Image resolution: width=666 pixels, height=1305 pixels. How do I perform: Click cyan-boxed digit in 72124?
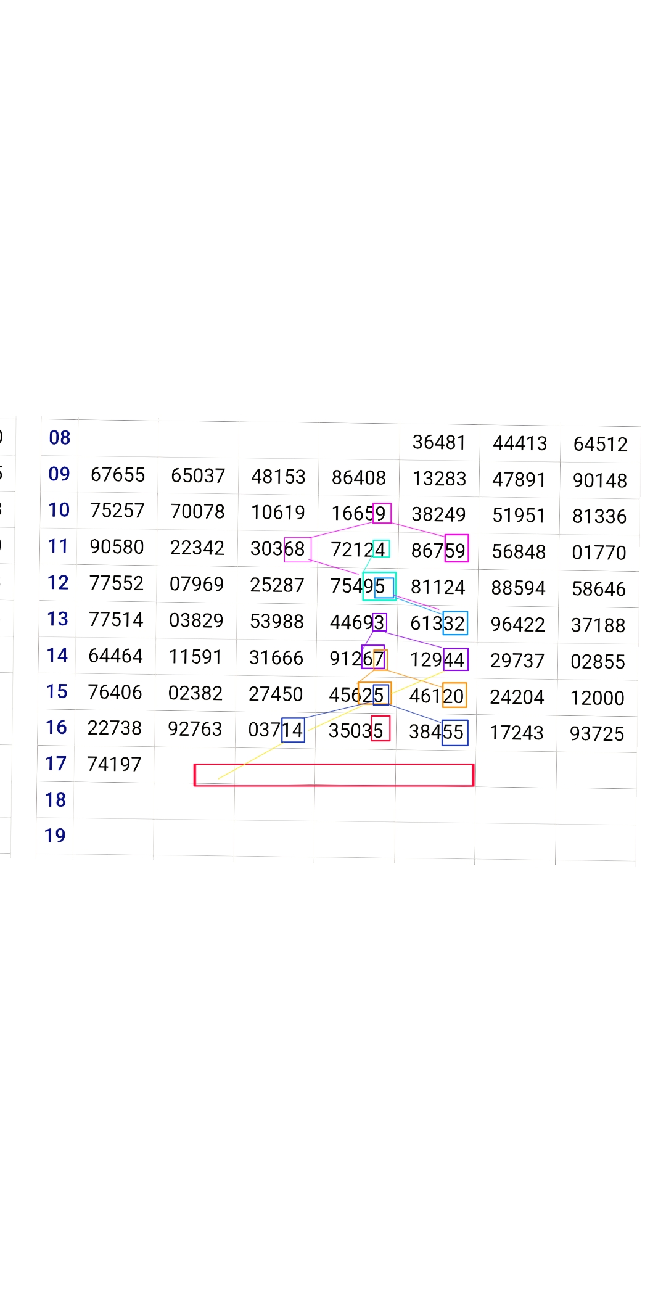pyautogui.click(x=381, y=548)
